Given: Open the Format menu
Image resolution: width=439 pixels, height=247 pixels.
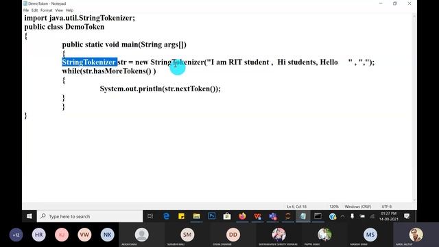Looking at the screenshot, I should (x=47, y=10).
